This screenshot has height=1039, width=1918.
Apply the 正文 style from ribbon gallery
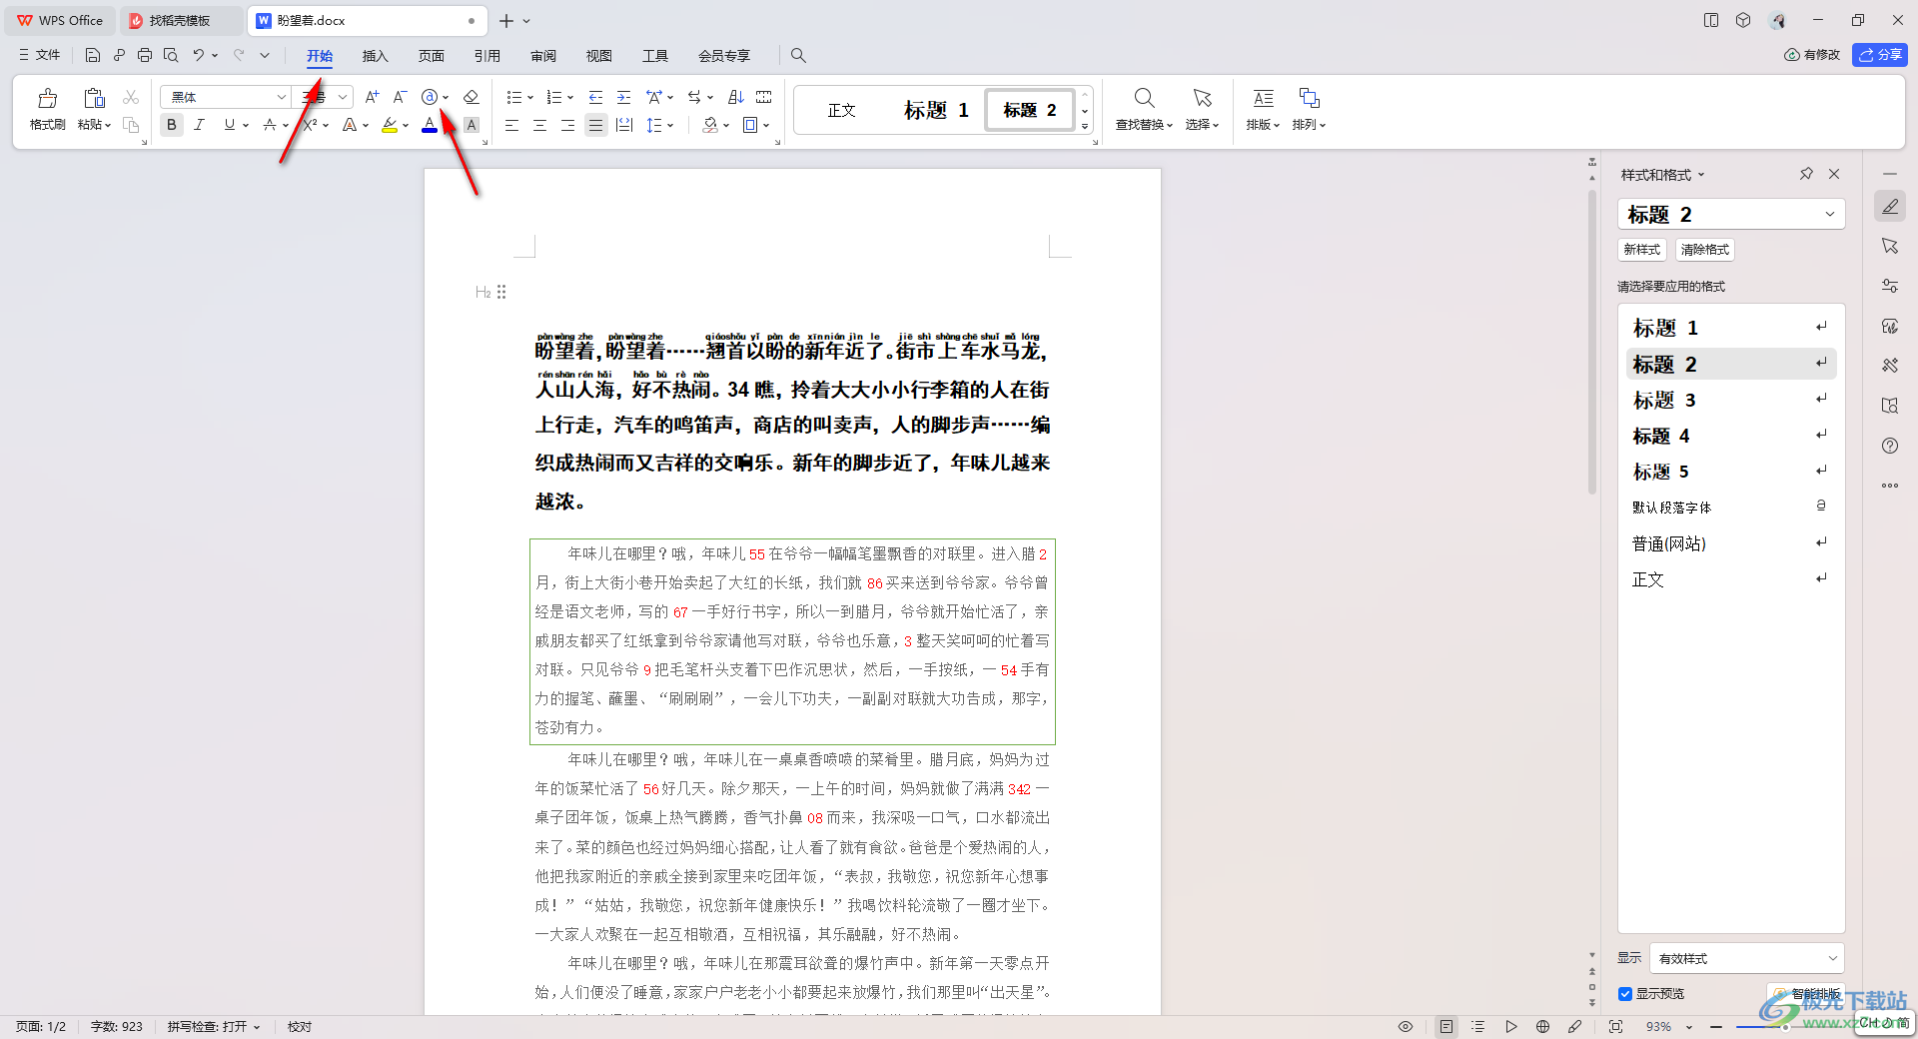(841, 110)
